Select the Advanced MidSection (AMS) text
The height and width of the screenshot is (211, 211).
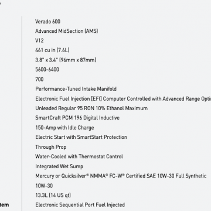tap(67, 31)
